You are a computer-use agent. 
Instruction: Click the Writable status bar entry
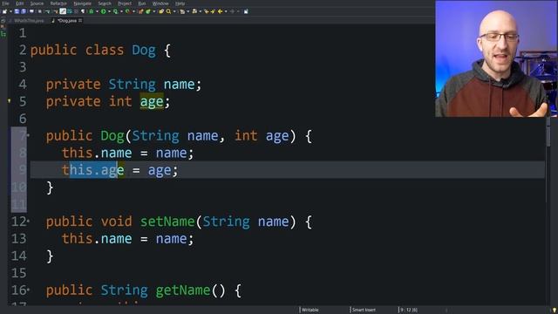point(310,310)
